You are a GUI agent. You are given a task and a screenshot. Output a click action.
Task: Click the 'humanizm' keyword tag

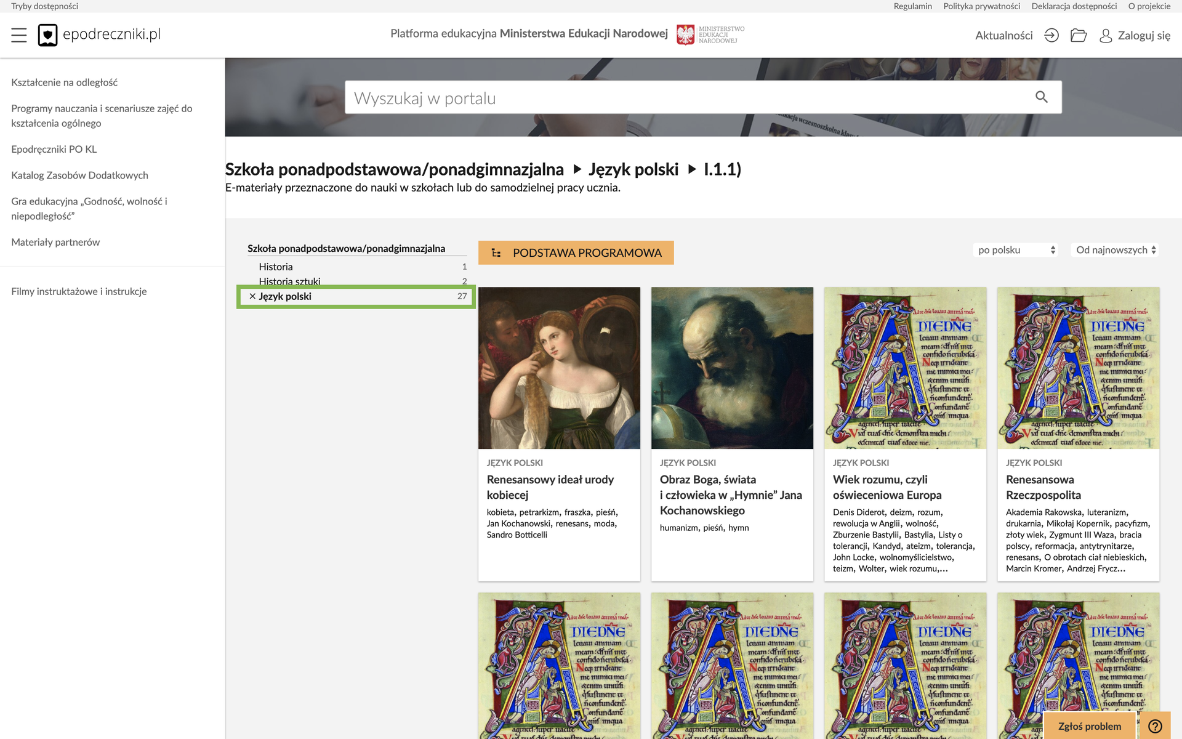point(679,528)
